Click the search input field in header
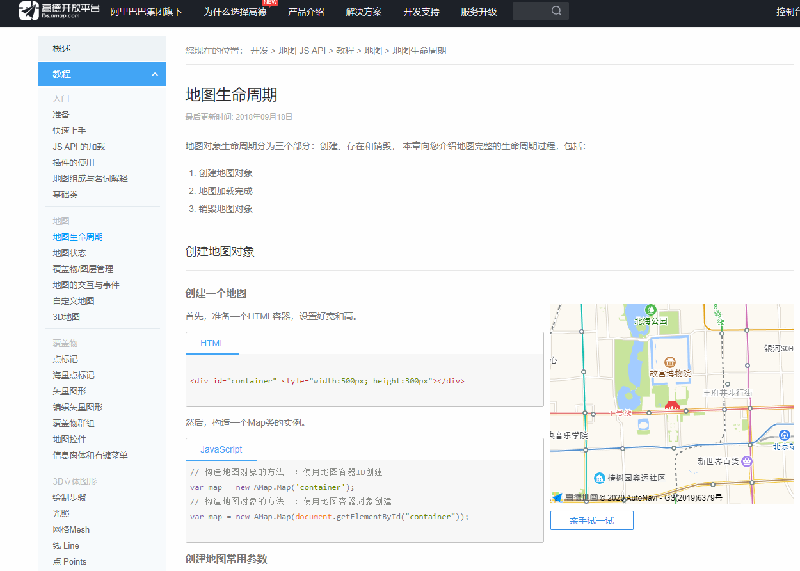This screenshot has height=571, width=800. [530, 11]
